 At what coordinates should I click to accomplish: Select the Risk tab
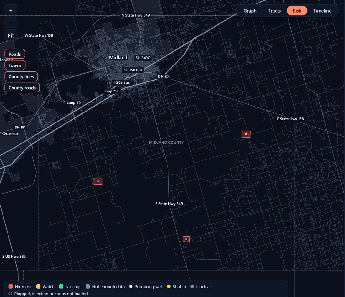point(297,11)
